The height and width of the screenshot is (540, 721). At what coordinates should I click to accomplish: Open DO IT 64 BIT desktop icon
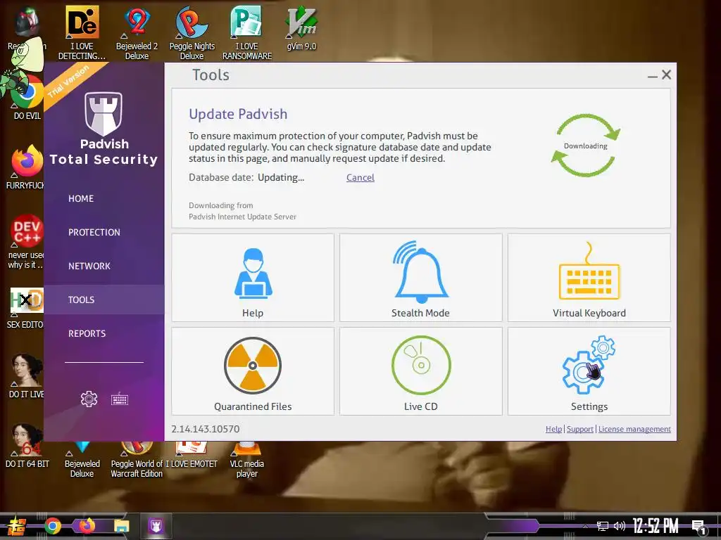tap(27, 446)
